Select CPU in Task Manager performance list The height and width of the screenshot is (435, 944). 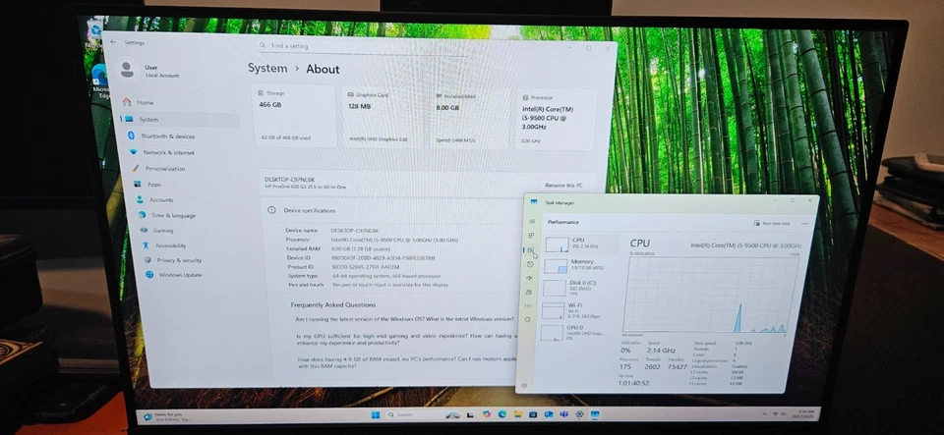(581, 244)
